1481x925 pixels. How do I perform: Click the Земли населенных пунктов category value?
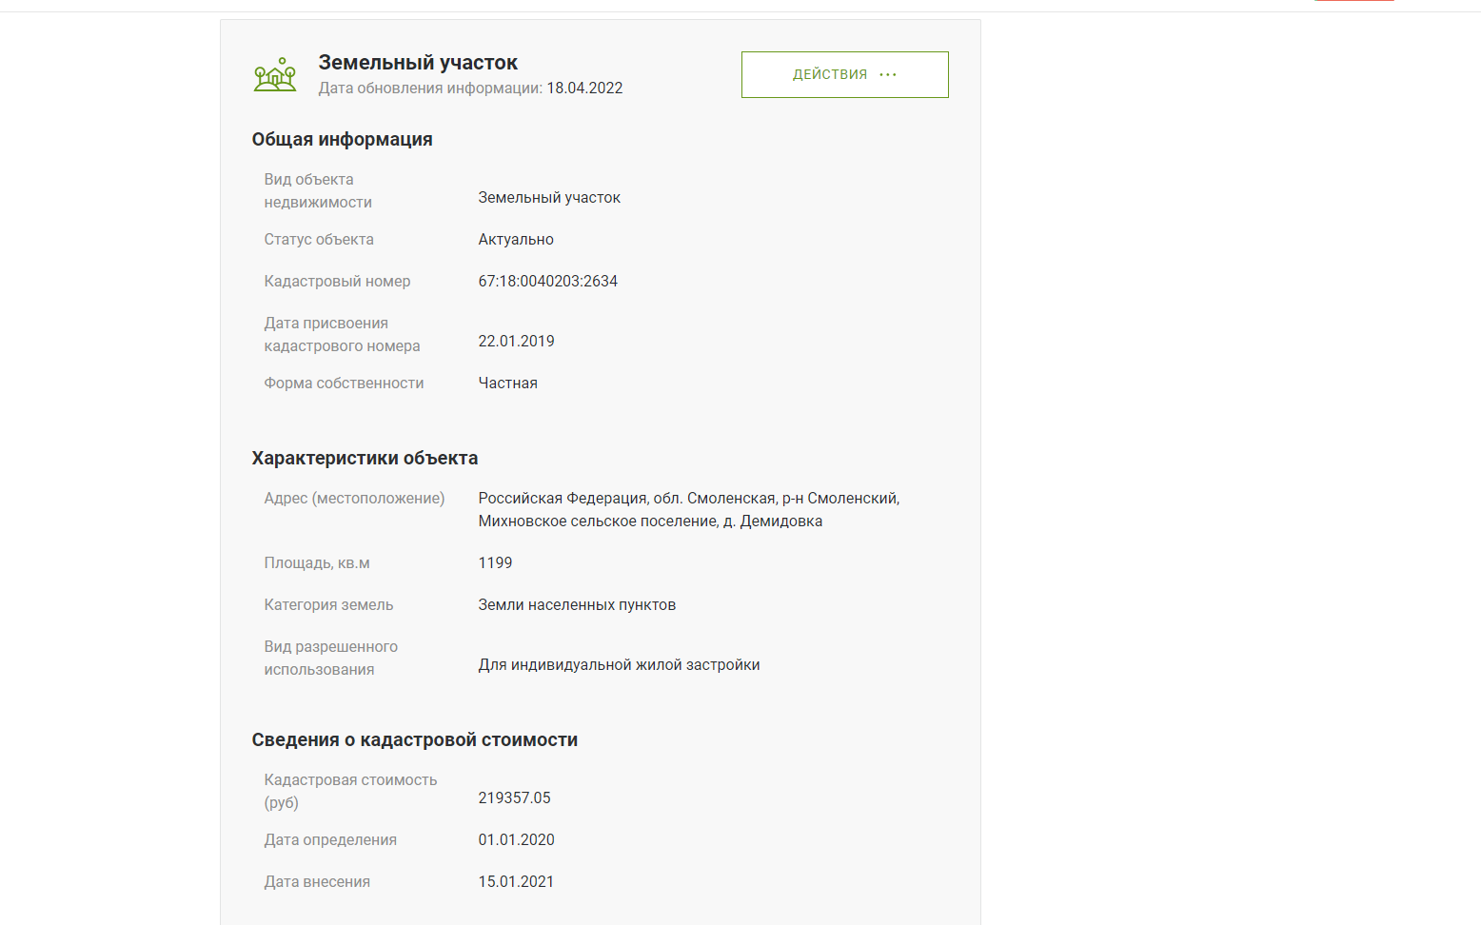coord(577,605)
